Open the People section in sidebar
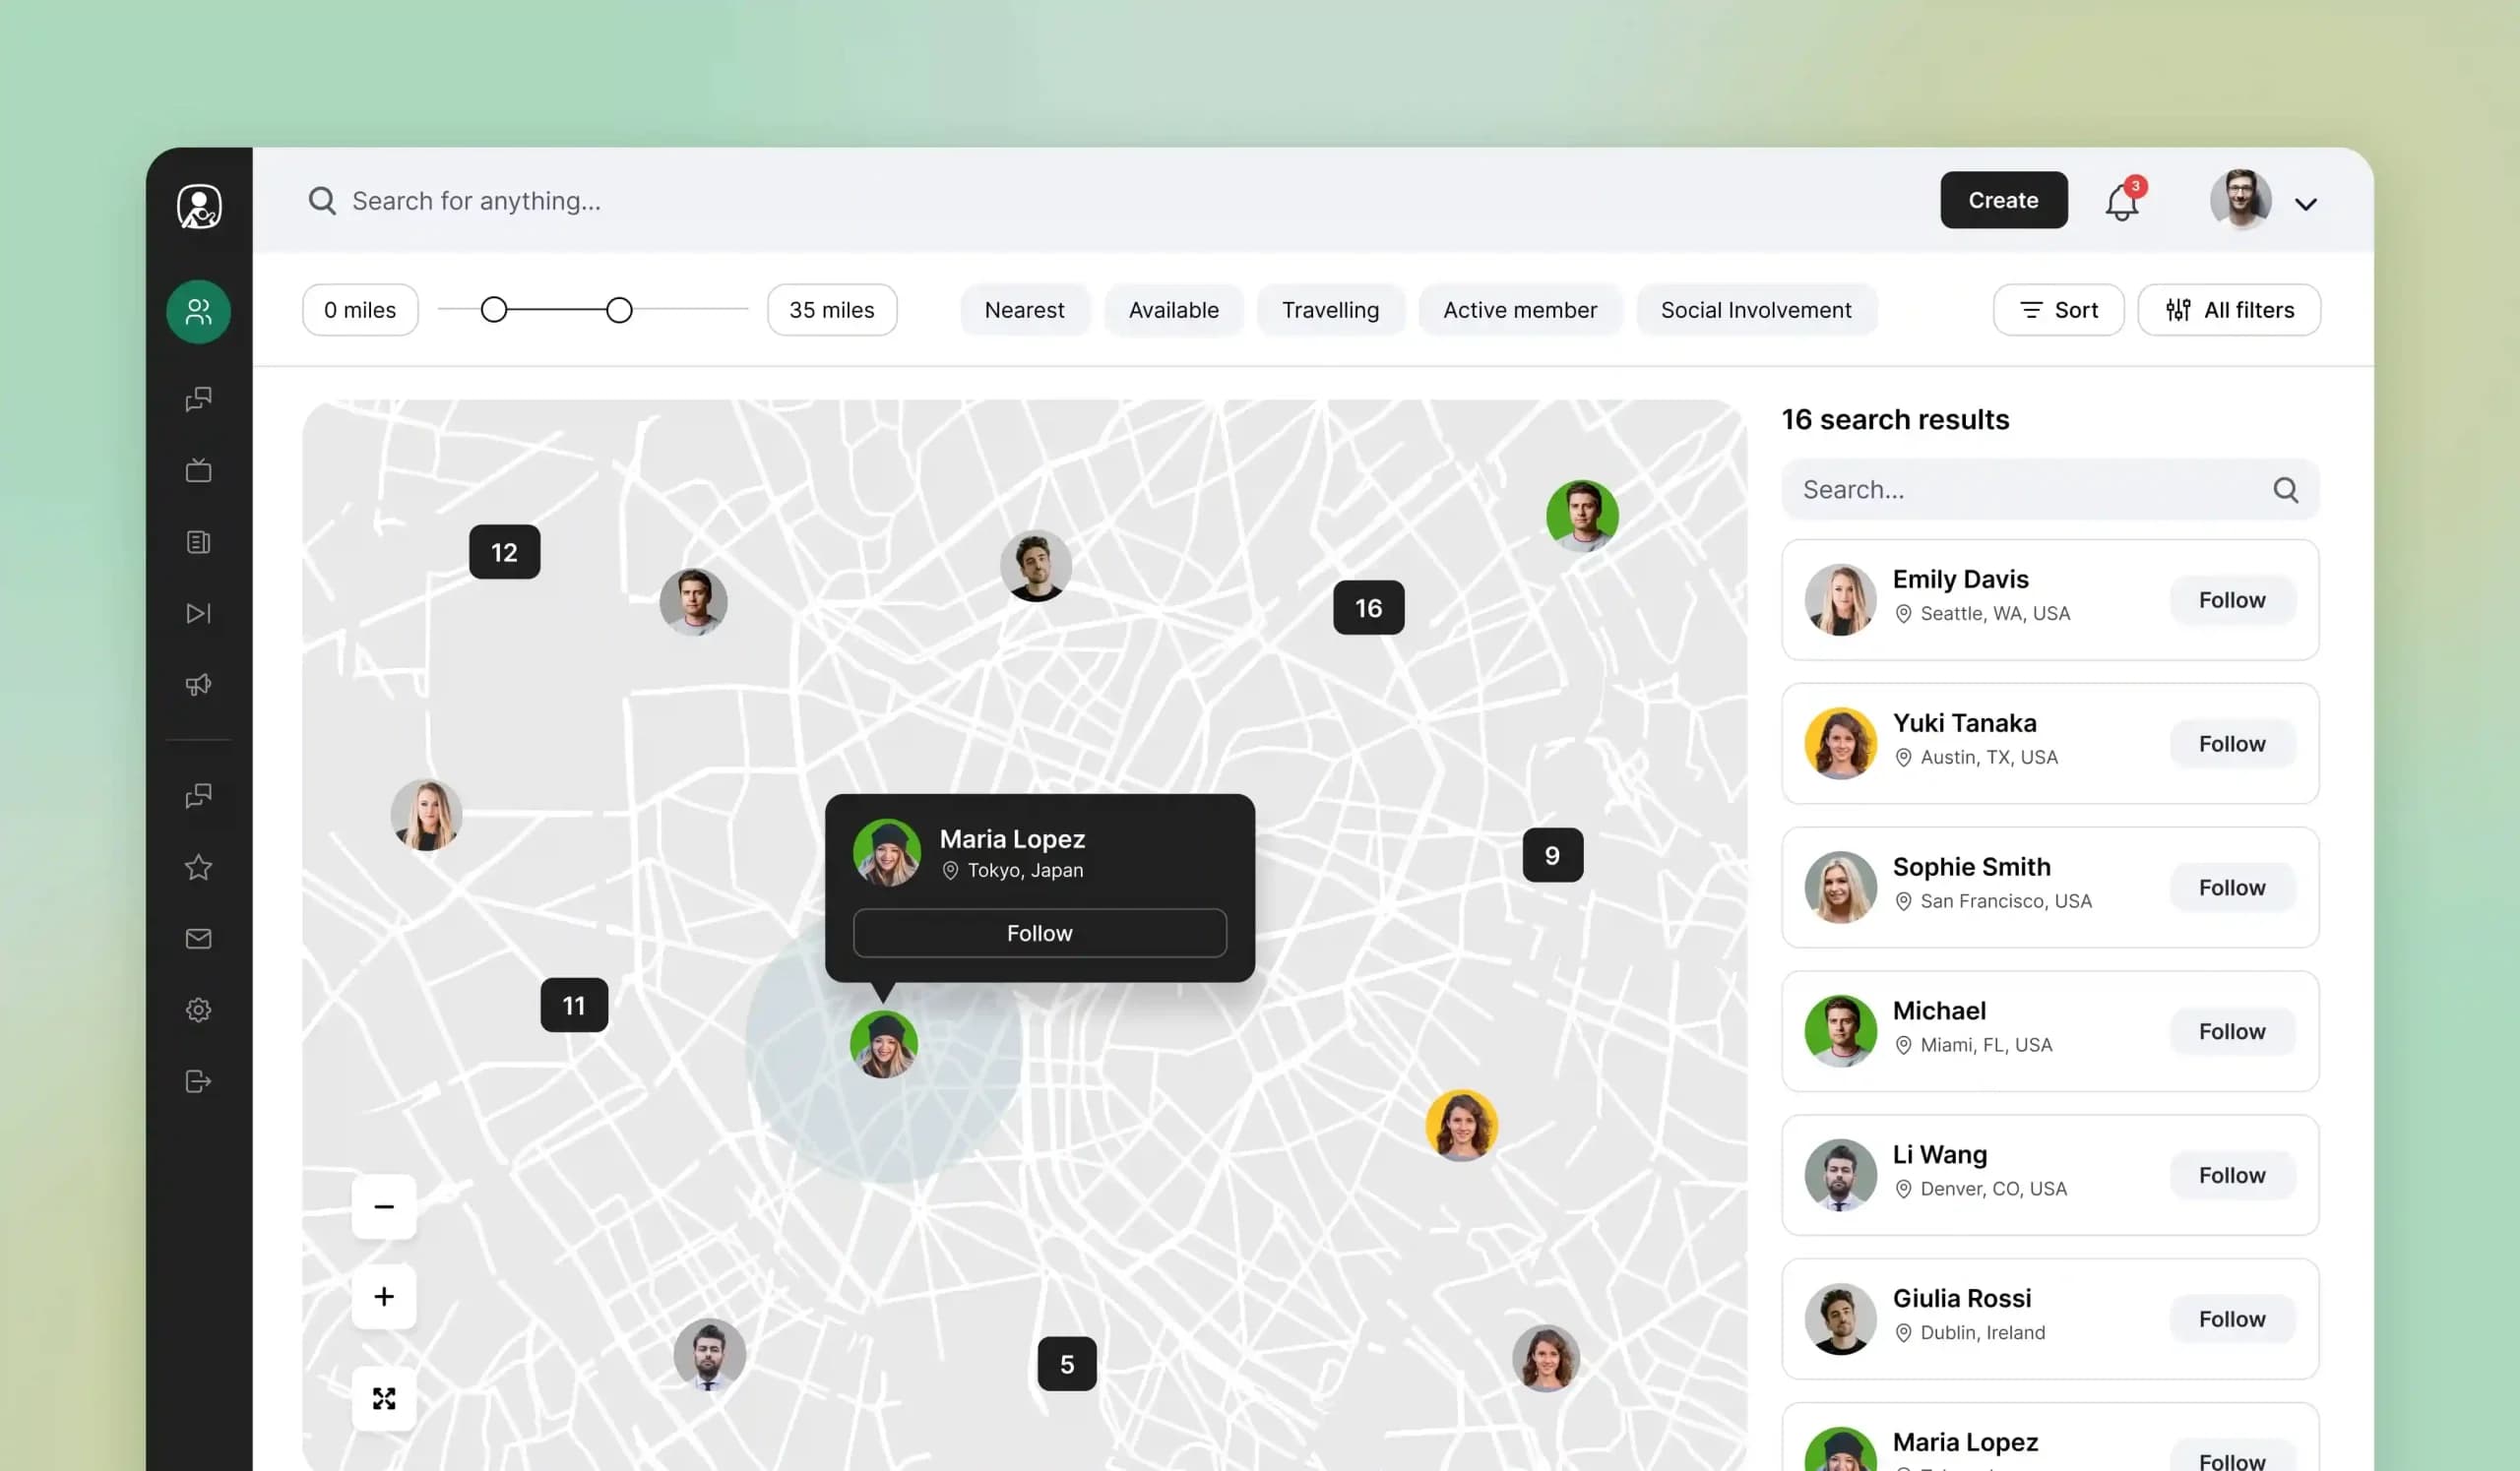 pyautogui.click(x=199, y=312)
